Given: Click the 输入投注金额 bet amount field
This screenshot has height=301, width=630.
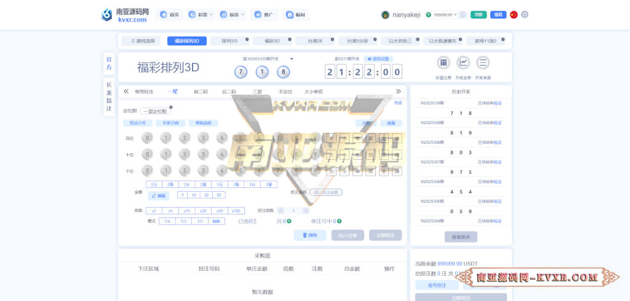Looking at the screenshot, I should click(325, 192).
